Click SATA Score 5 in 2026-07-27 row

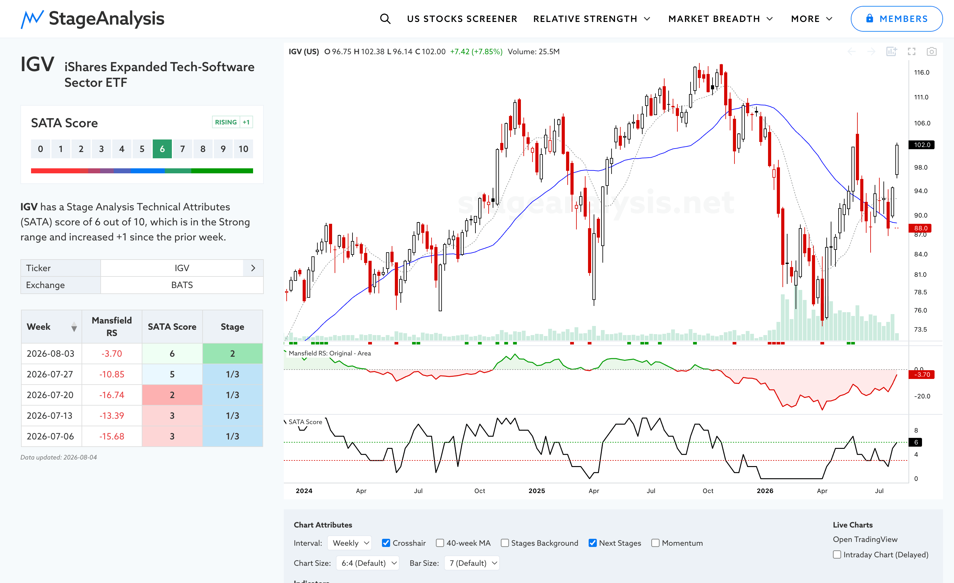pos(172,374)
